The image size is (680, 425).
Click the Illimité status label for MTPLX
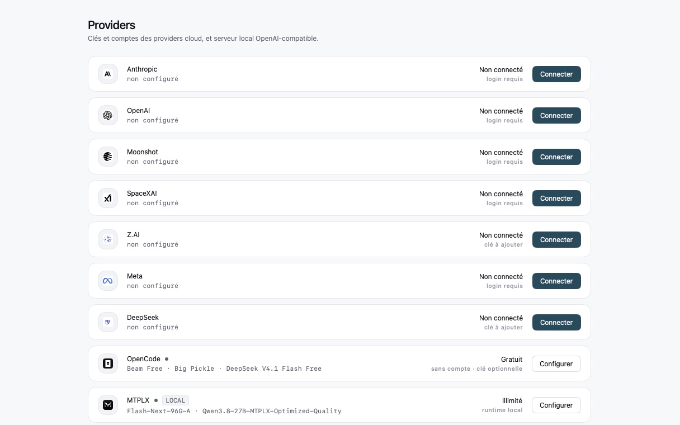click(512, 401)
